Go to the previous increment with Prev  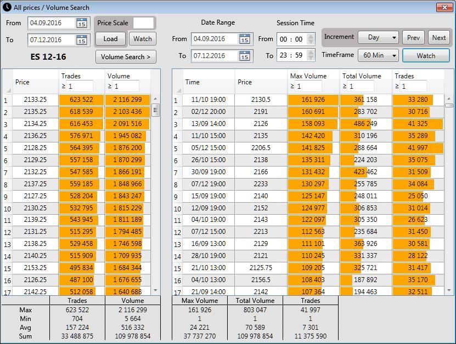(x=414, y=38)
